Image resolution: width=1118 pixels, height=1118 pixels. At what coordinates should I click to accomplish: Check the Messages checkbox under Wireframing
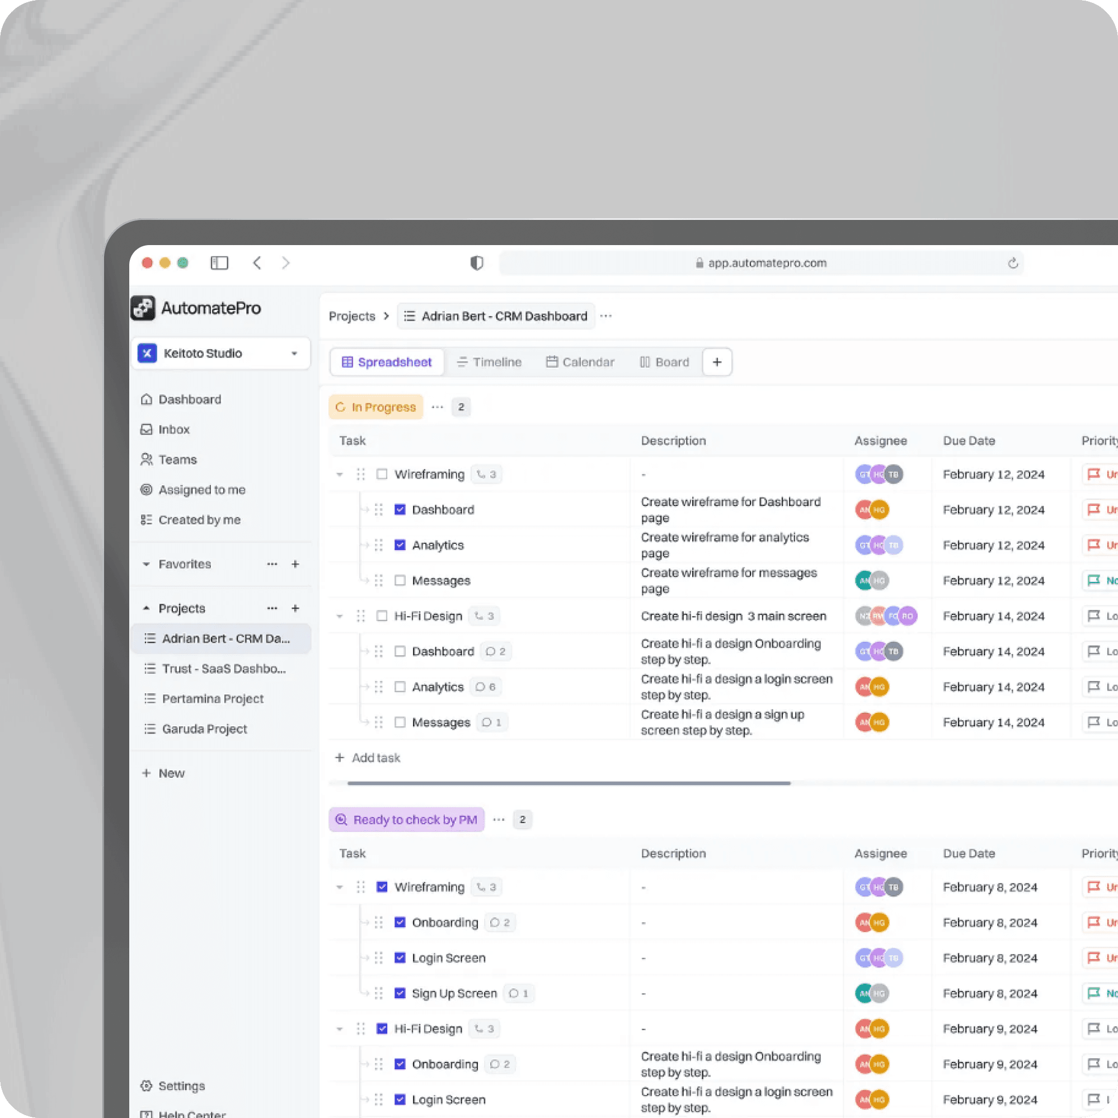pyautogui.click(x=400, y=580)
